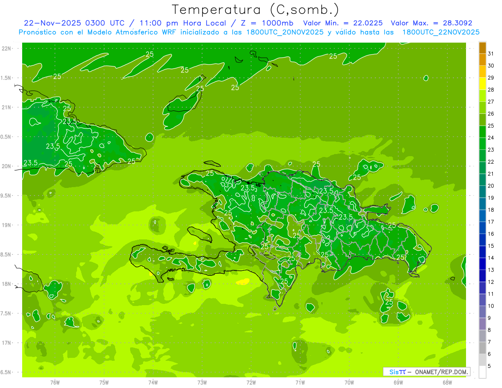Screen dimensions: 502x388
Task: Click the latitude label '22N'
Action: (x=6, y=48)
